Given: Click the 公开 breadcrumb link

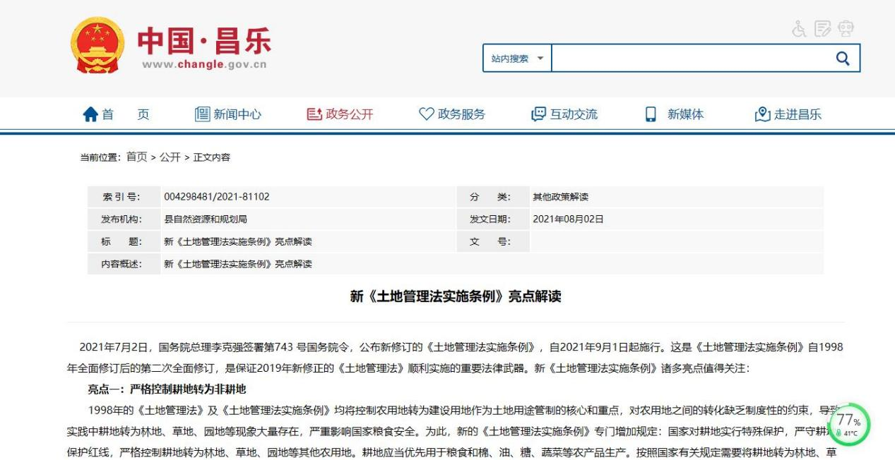Looking at the screenshot, I should pyautogui.click(x=170, y=157).
